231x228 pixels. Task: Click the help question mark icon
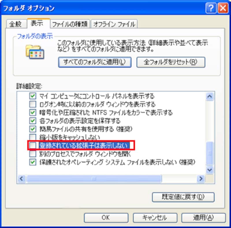(211, 8)
